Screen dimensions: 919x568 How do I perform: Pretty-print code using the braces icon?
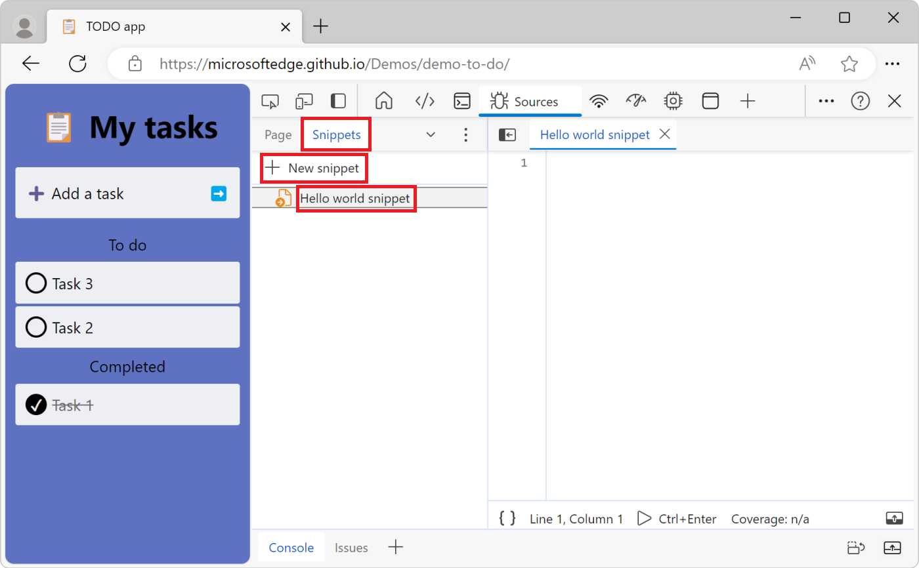click(x=506, y=518)
